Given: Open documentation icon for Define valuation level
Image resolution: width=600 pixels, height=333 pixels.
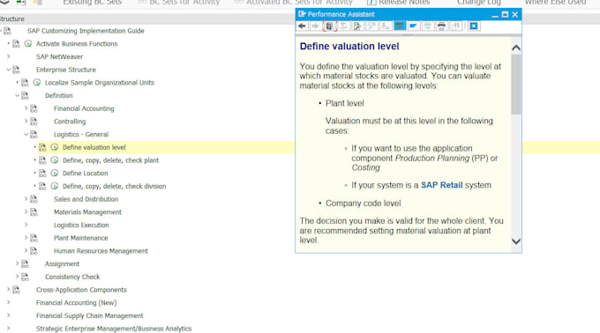Looking at the screenshot, I should (x=42, y=147).
